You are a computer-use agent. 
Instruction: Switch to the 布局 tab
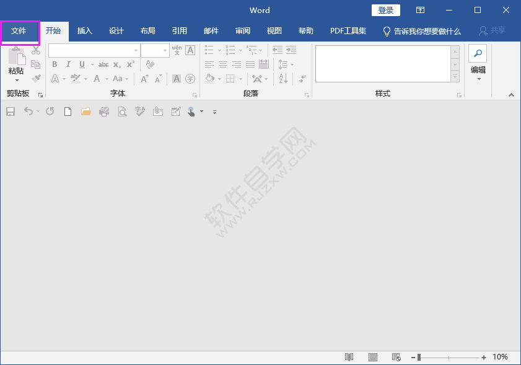point(148,31)
